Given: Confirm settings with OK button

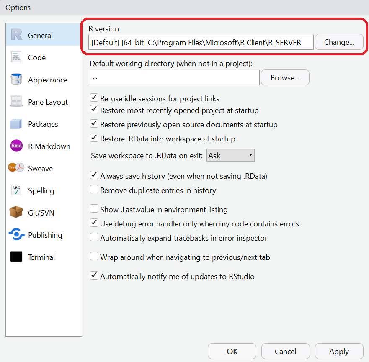Looking at the screenshot, I should pos(232,351).
